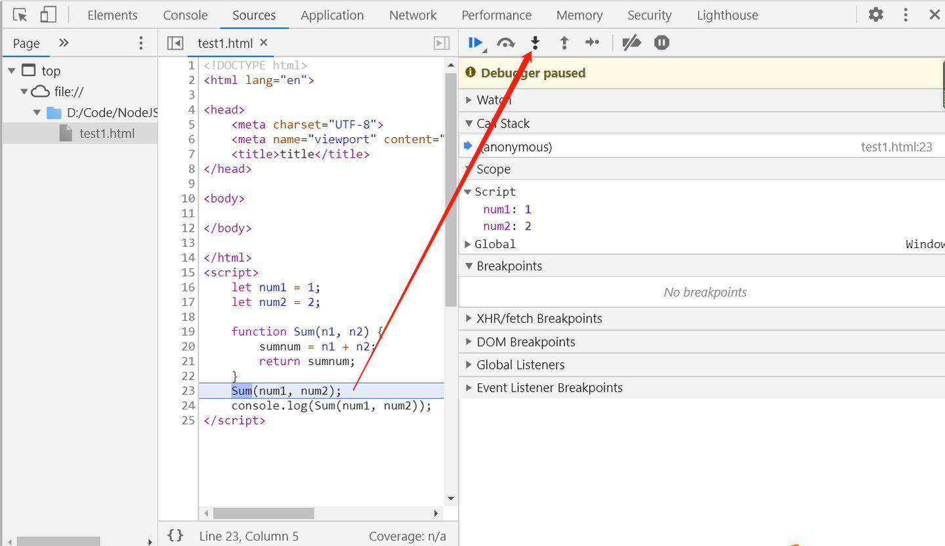Select the Page navigator tab
Viewport: 945px width, 546px height.
(26, 43)
